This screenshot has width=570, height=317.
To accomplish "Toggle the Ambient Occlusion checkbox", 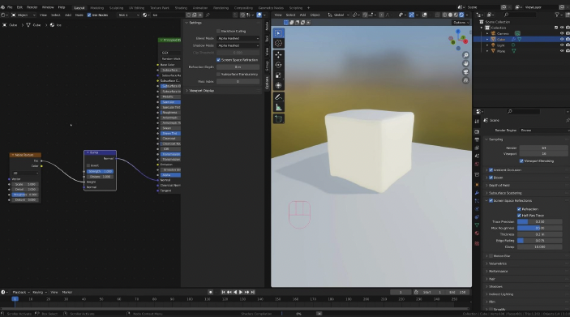I will (491, 169).
